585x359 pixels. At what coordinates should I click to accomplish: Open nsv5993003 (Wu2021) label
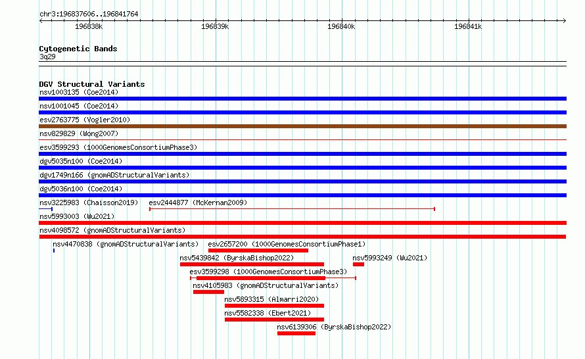point(77,216)
